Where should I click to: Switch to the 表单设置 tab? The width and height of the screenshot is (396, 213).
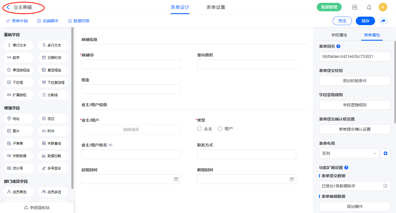216,7
